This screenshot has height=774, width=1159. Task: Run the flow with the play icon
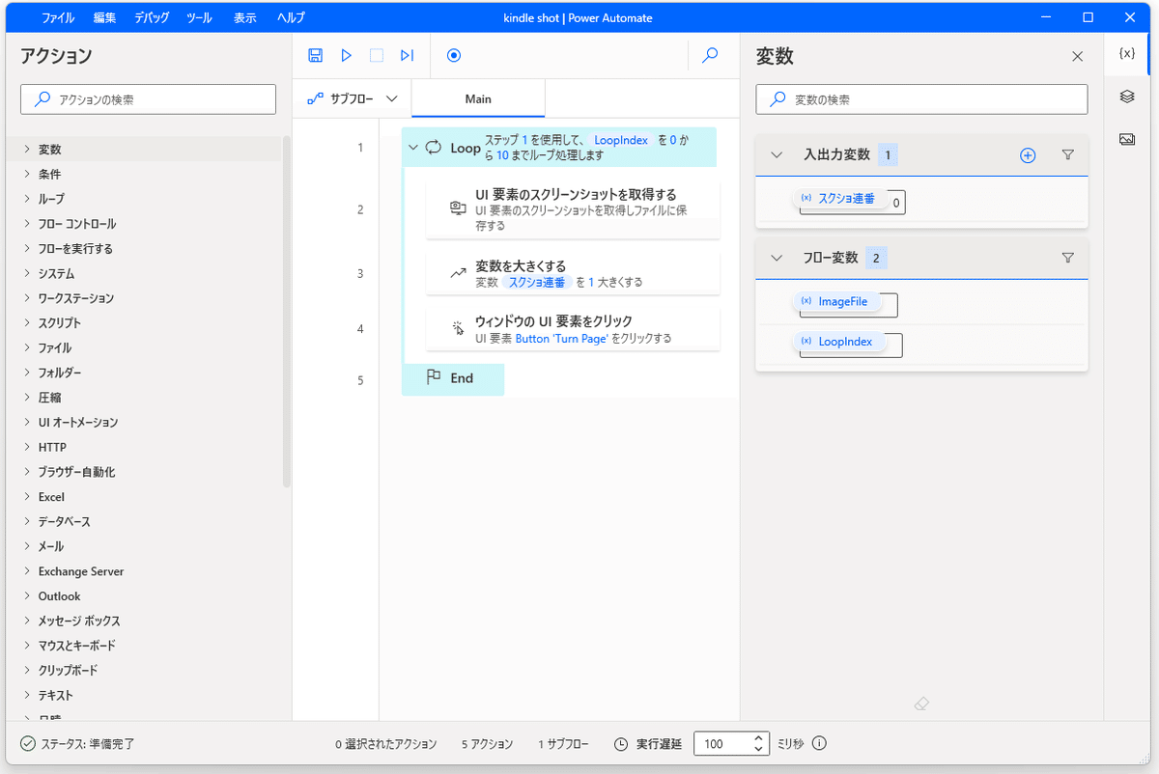[346, 56]
